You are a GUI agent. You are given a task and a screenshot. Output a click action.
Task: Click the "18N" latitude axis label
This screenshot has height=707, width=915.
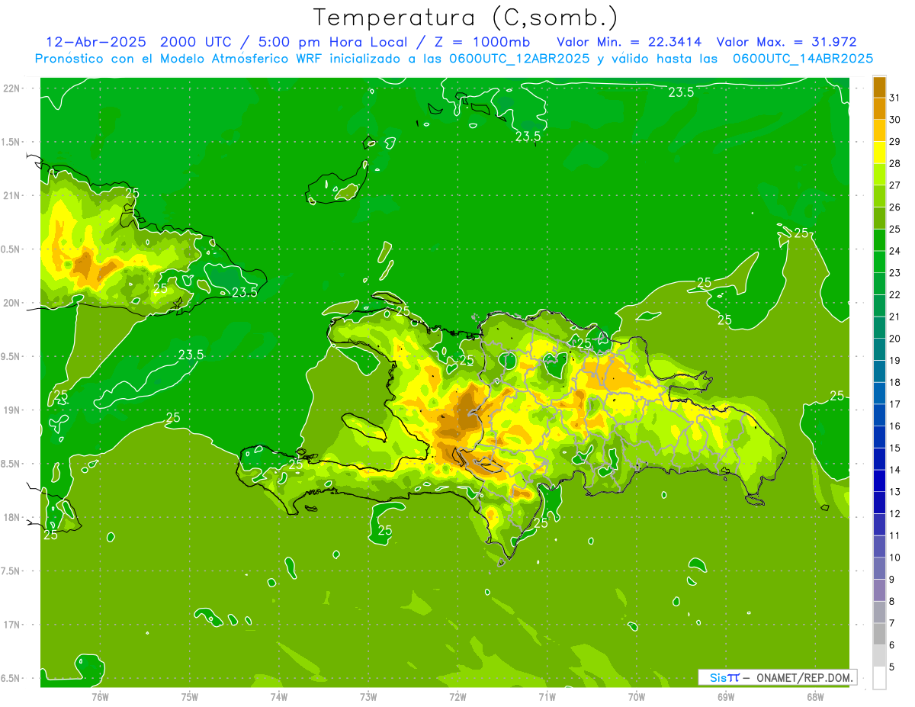coord(11,518)
